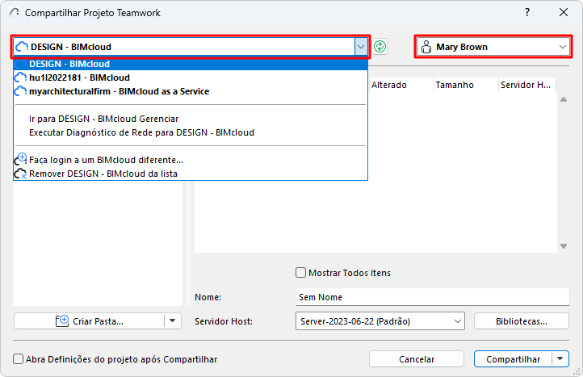Image resolution: width=583 pixels, height=377 pixels.
Task: Click the Mary Brown user icon
Action: point(426,47)
